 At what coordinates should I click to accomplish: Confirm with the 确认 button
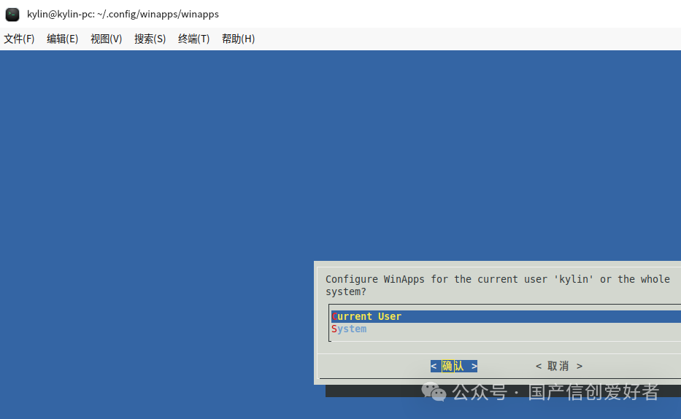point(454,366)
